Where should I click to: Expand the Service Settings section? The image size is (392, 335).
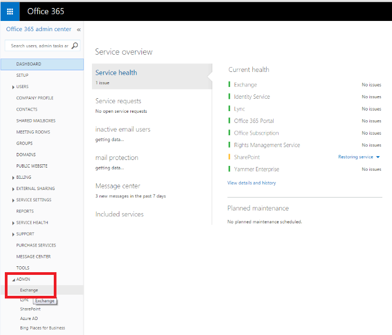coord(13,200)
